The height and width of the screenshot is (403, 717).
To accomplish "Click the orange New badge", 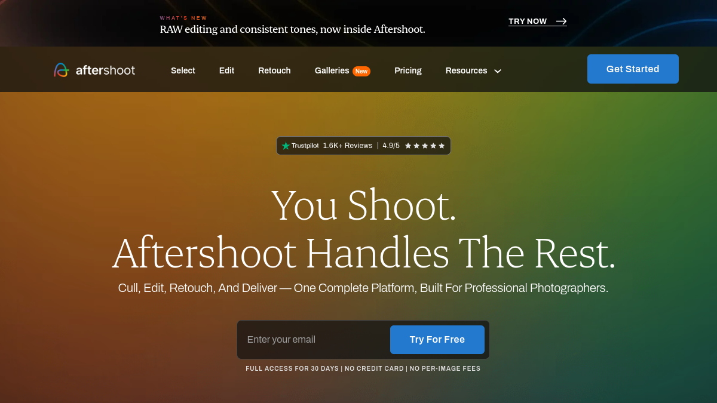I will [361, 71].
